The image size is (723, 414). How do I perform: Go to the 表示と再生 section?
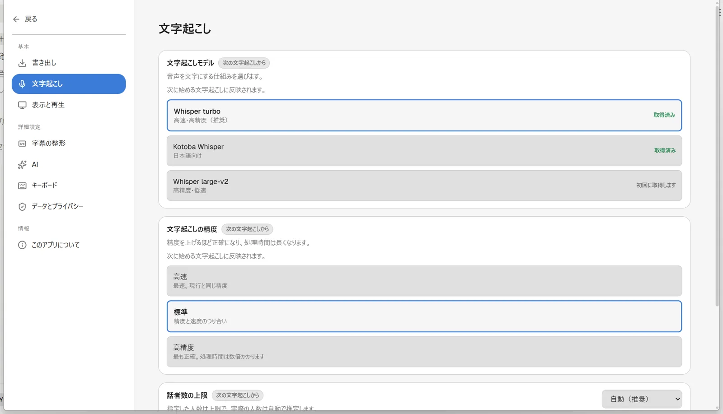[x=69, y=105]
